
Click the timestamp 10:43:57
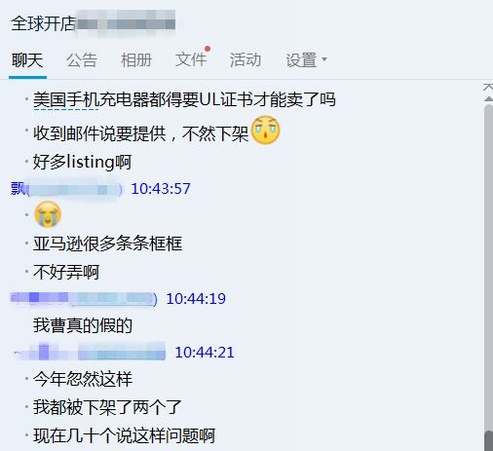click(161, 189)
